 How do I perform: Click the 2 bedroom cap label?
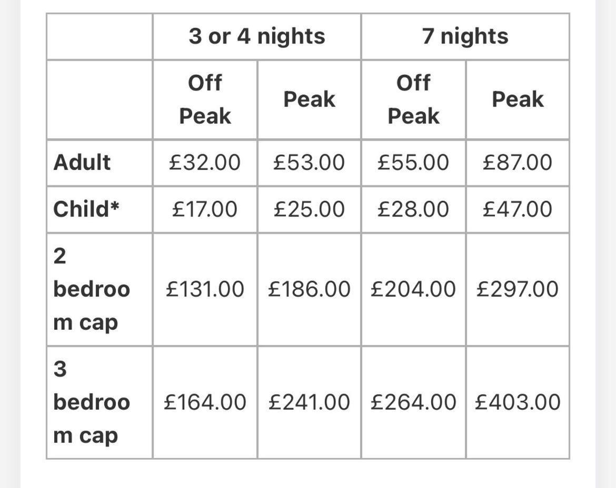coord(92,290)
